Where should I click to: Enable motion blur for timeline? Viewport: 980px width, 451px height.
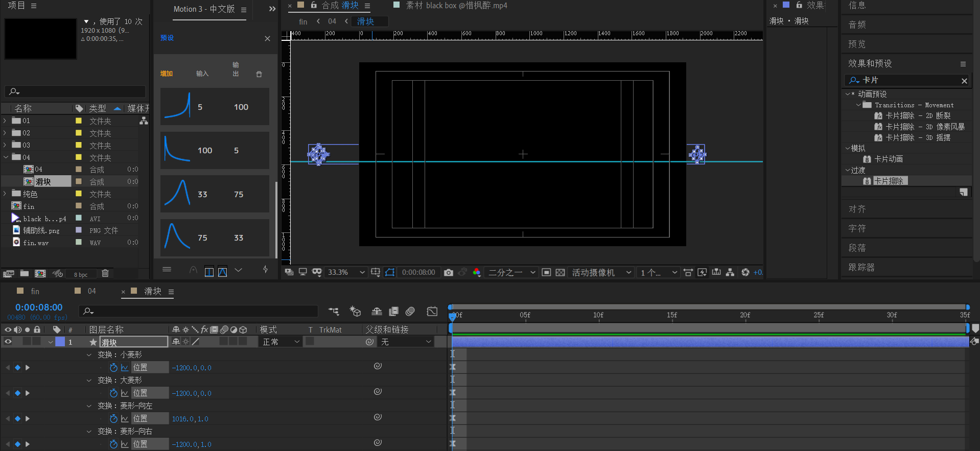pos(410,311)
